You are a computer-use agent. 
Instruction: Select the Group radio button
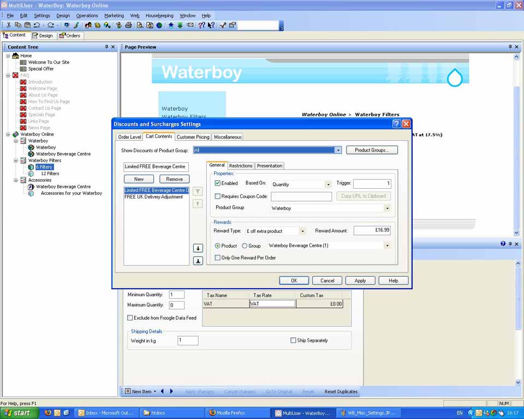click(x=245, y=246)
